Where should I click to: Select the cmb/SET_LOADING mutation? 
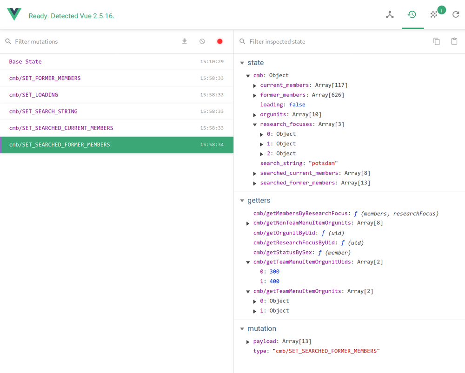tap(117, 95)
